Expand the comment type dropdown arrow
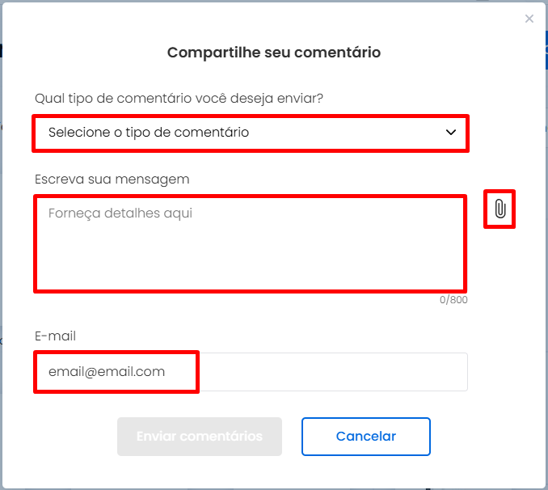The image size is (548, 490). point(451,133)
